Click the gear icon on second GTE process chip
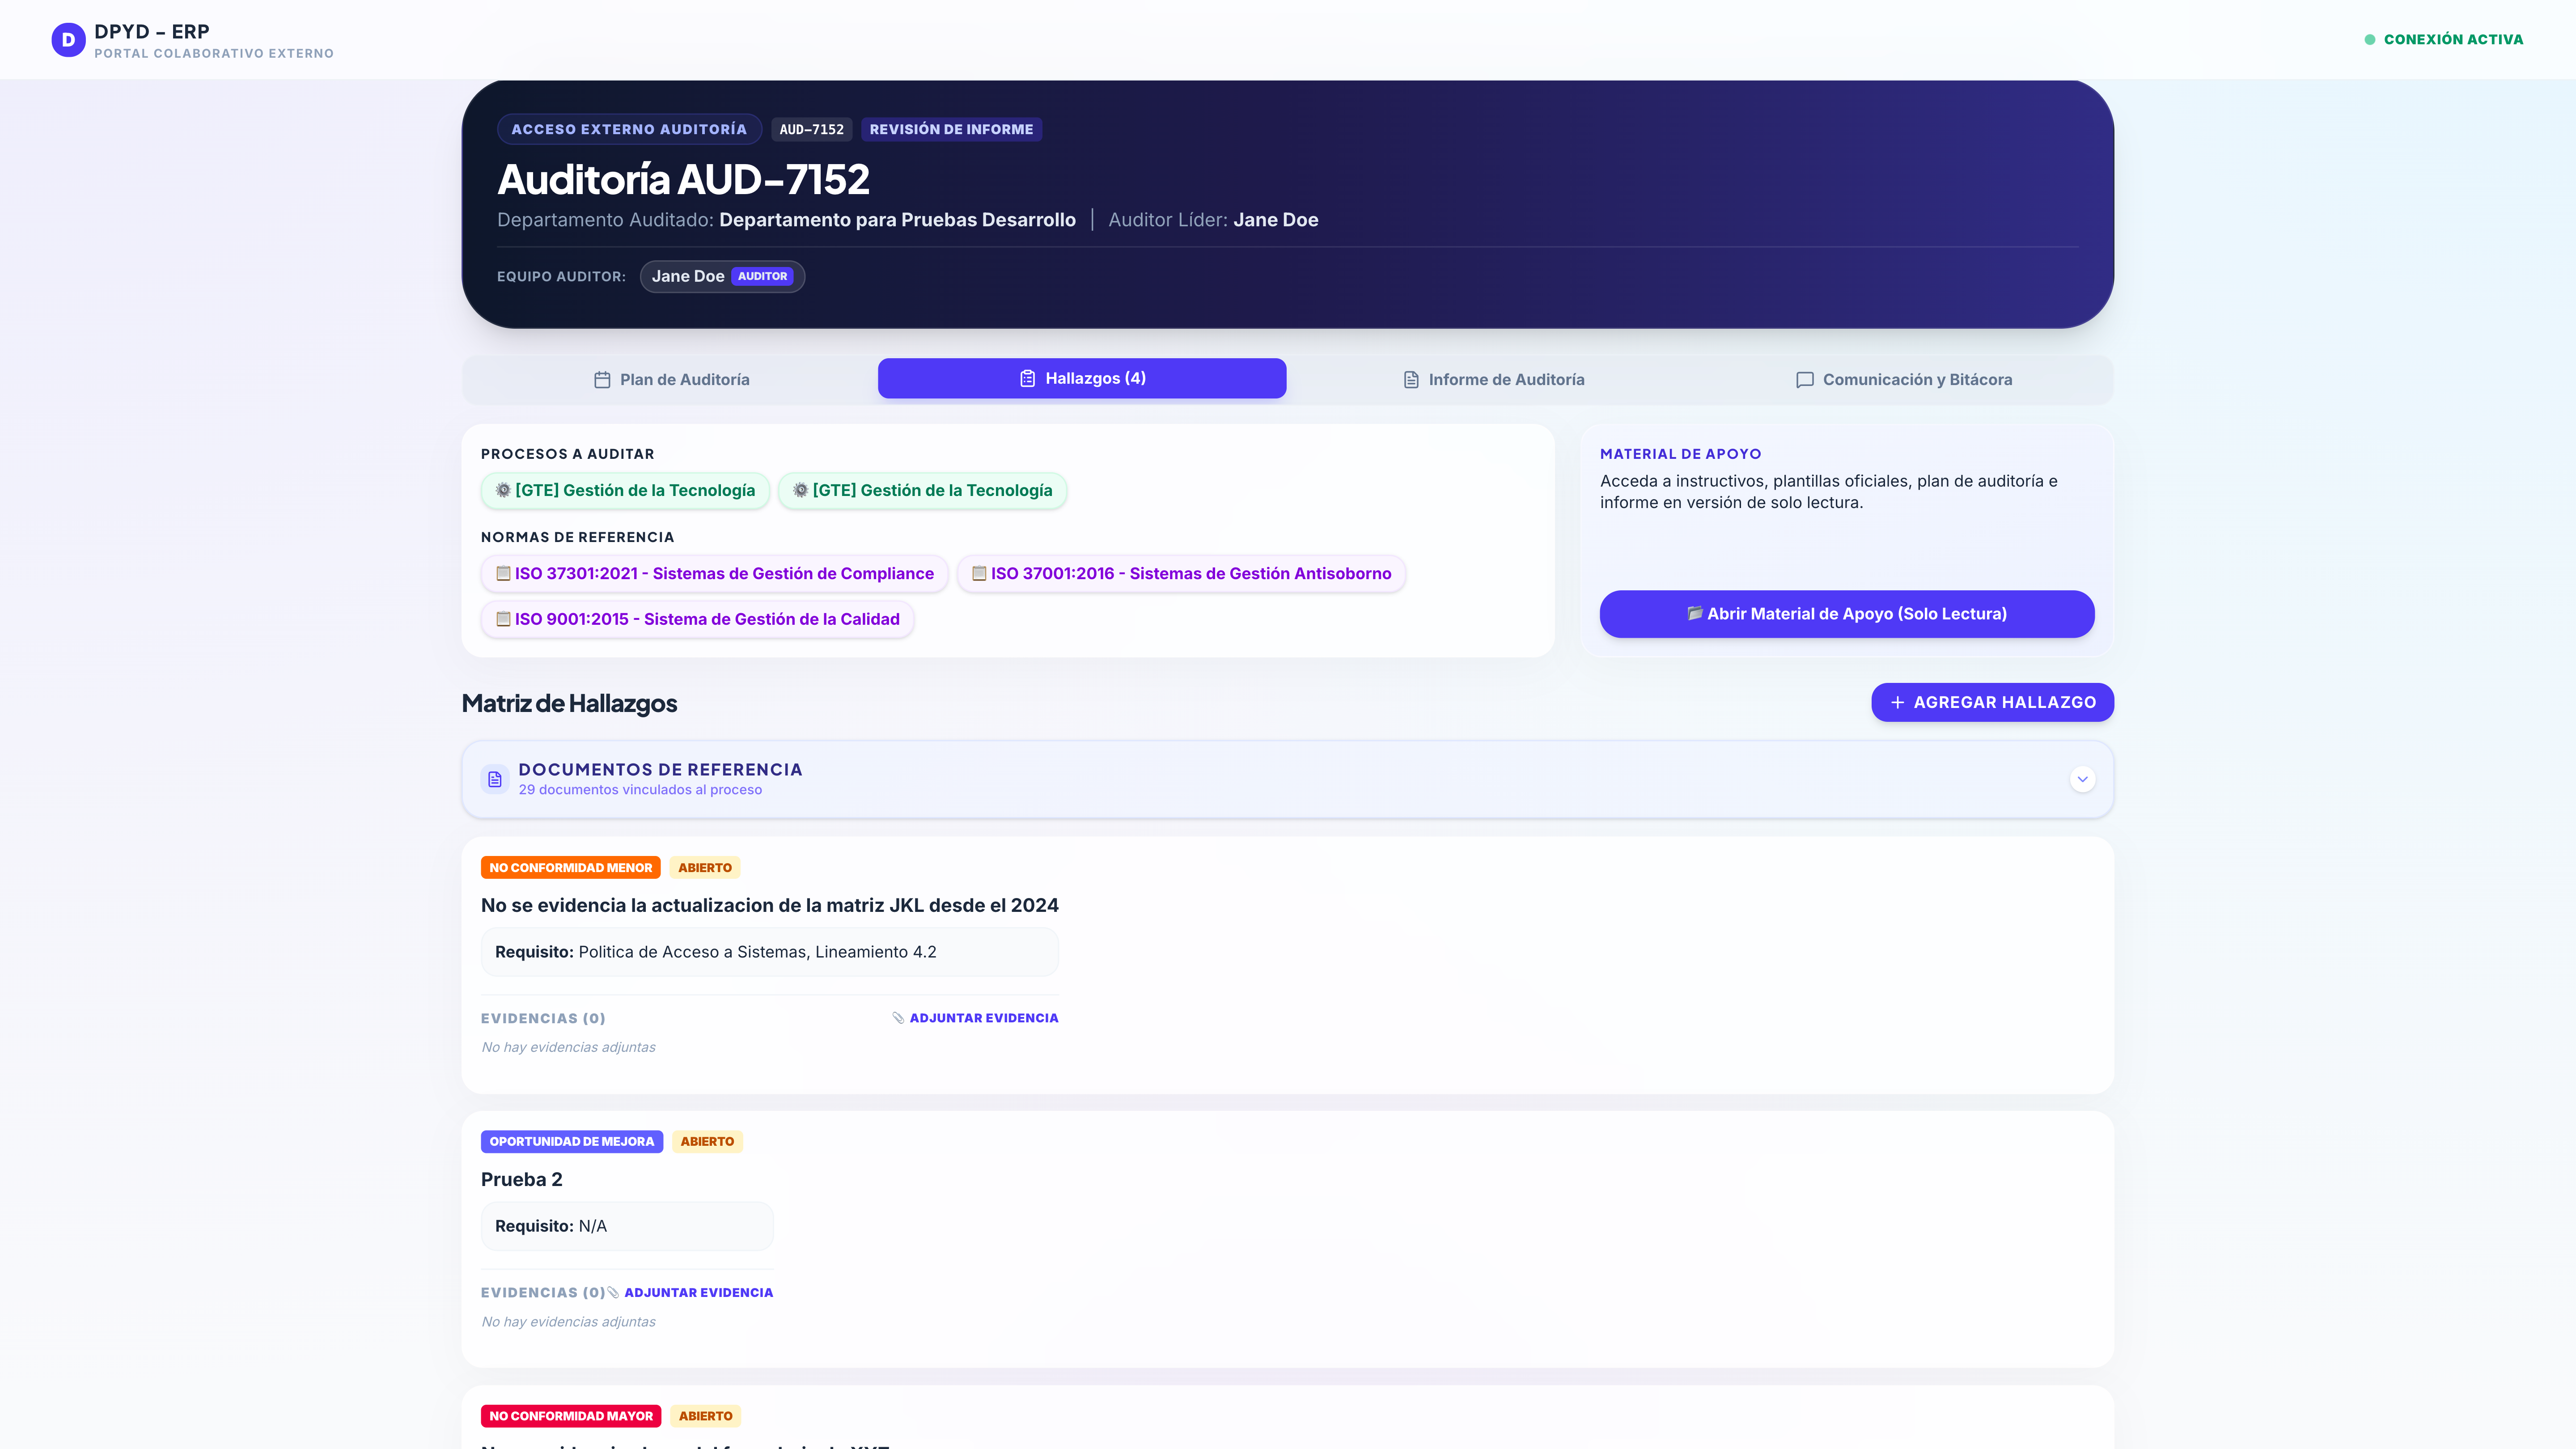Image resolution: width=2576 pixels, height=1449 pixels. (x=800, y=490)
